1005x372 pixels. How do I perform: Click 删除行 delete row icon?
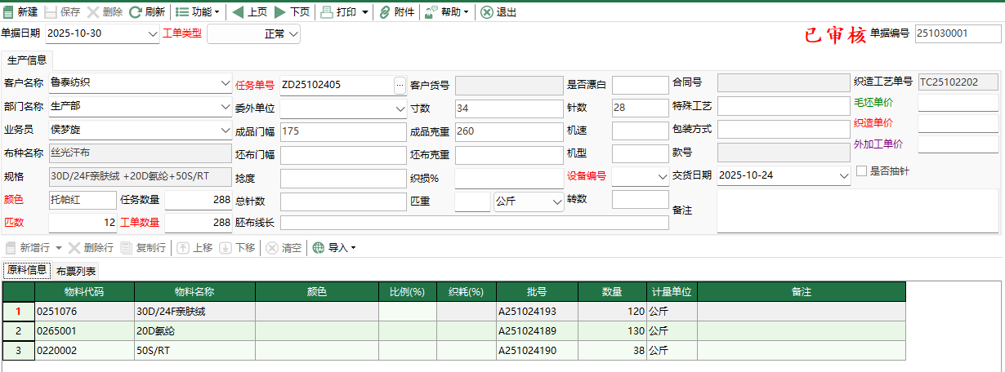click(x=74, y=248)
